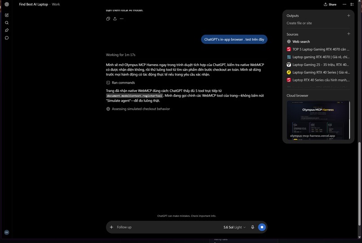Click the Work project label in the header
The image size is (362, 243).
click(56, 4)
